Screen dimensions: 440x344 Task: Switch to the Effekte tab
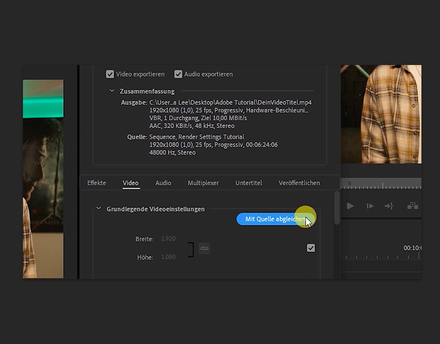[x=96, y=183]
